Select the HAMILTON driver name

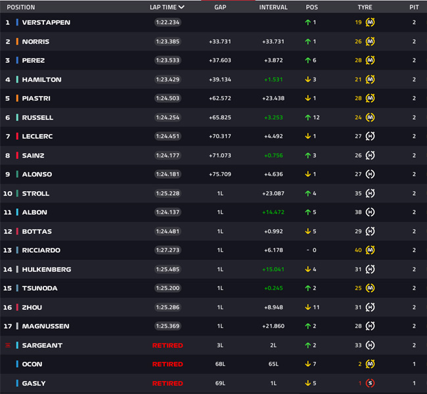41,79
